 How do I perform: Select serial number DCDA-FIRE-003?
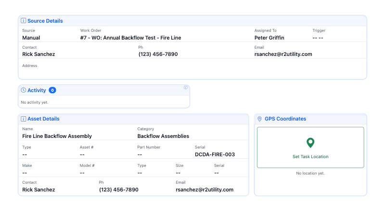(x=215, y=155)
